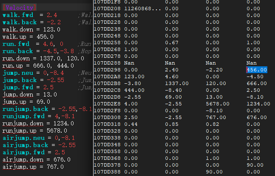Viewport: 275px width, 176px height.
Task: Click the 13.00 memory cell
Action: (x=214, y=97)
